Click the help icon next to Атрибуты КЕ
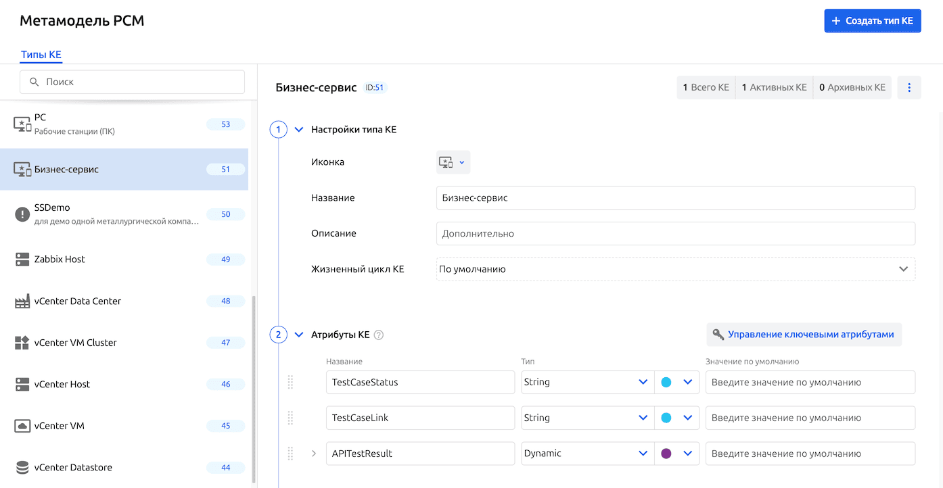The image size is (943, 488). 379,335
